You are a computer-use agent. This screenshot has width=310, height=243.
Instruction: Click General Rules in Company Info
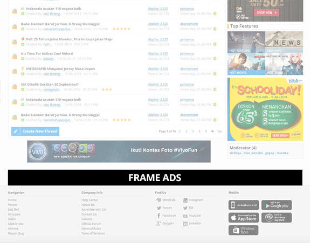coord(91,228)
